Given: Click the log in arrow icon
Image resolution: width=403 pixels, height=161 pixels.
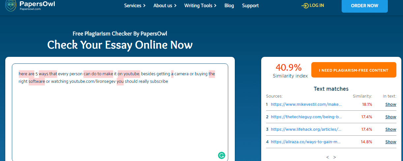Looking at the screenshot, I should [x=305, y=6].
